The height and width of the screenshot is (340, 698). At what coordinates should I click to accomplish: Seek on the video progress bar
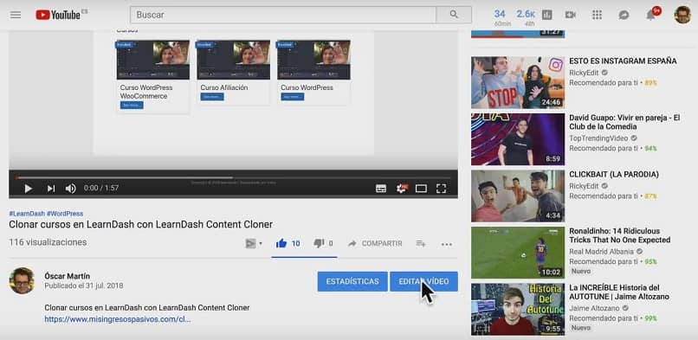[x=233, y=177]
